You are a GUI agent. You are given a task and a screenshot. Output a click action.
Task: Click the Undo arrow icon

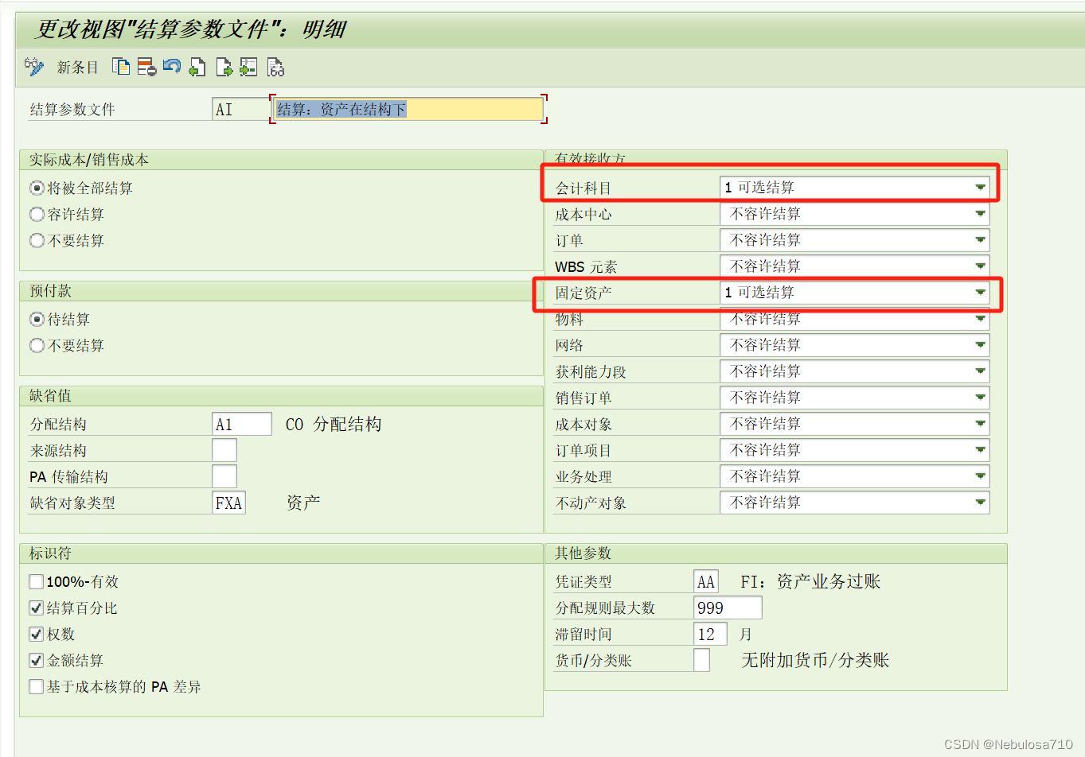(x=171, y=67)
